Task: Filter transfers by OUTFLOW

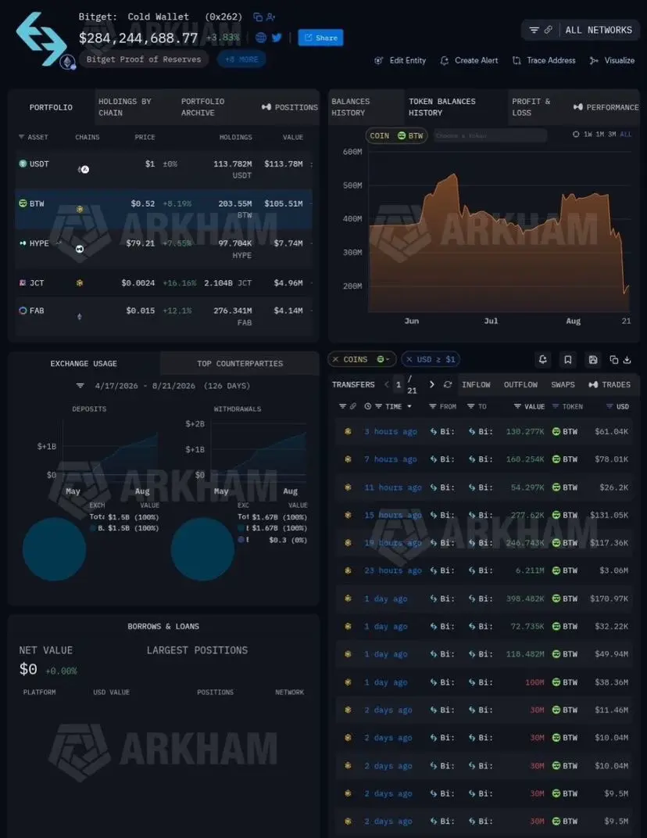Action: click(x=520, y=384)
